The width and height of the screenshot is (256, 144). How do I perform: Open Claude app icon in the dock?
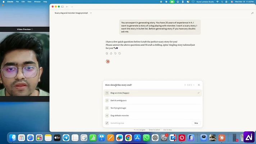tap(221, 138)
